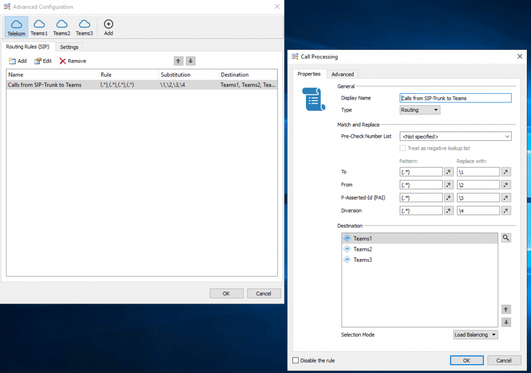This screenshot has height=373, width=531.
Task: Remove the selected routing rule
Action: 73,61
